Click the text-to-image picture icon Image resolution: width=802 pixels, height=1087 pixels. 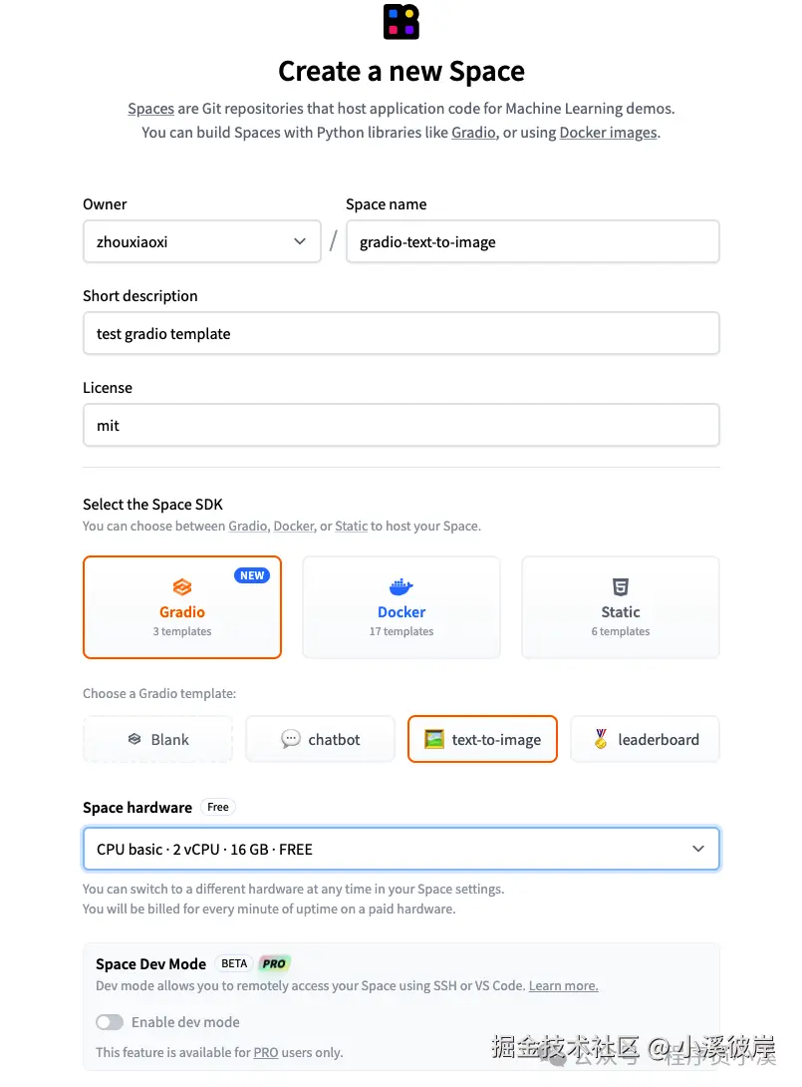pyautogui.click(x=434, y=739)
